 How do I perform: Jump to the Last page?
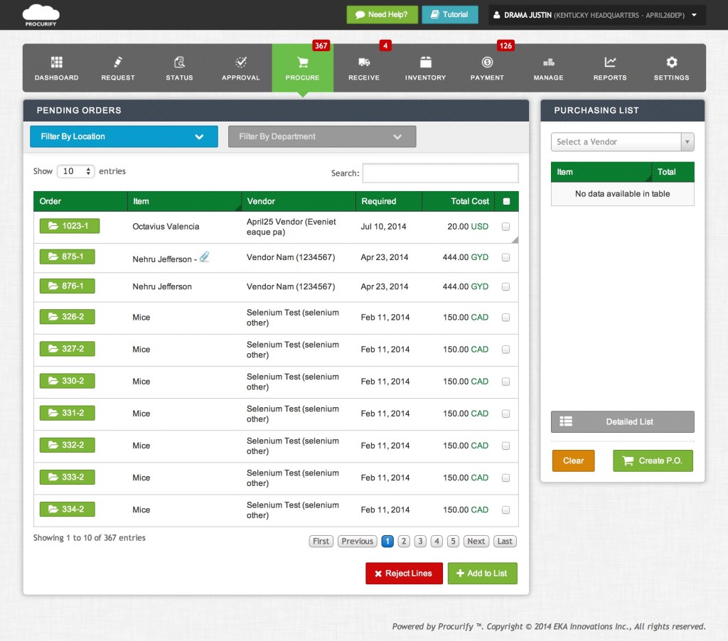tap(505, 542)
